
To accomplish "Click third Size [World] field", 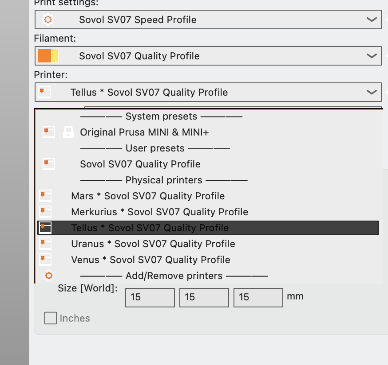I will pyautogui.click(x=258, y=298).
